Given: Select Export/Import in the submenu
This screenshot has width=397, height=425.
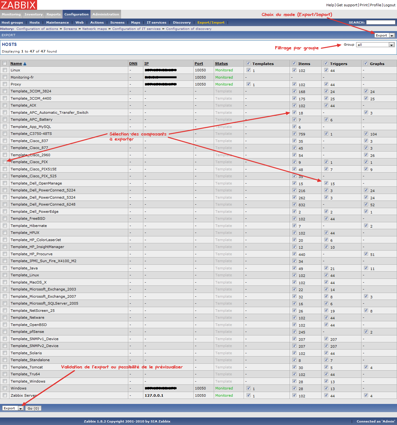Looking at the screenshot, I should point(211,23).
